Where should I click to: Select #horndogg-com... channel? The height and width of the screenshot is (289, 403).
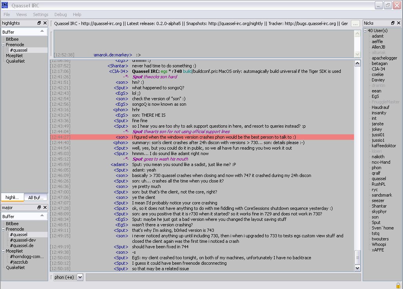point(27,256)
